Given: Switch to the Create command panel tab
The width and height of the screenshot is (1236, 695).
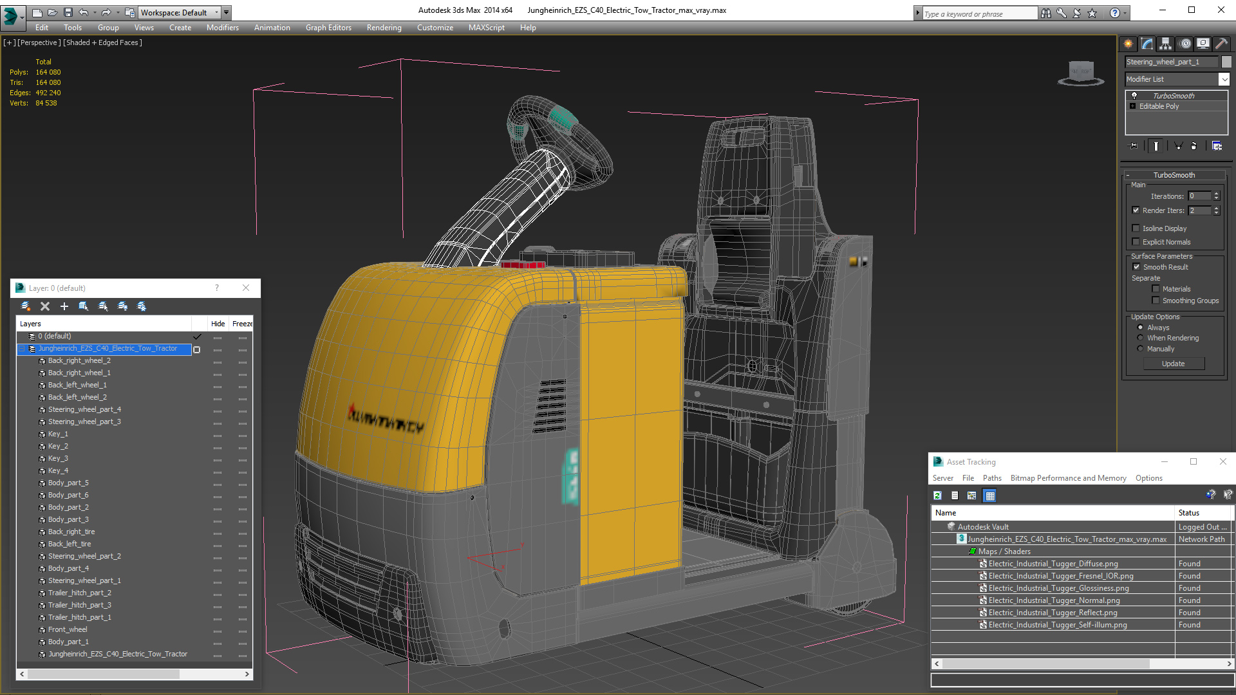Looking at the screenshot, I should 1128,44.
